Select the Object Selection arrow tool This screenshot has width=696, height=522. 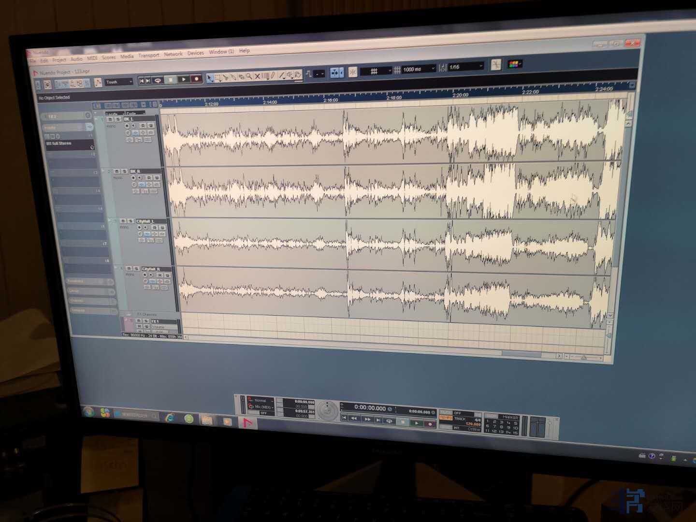point(210,77)
